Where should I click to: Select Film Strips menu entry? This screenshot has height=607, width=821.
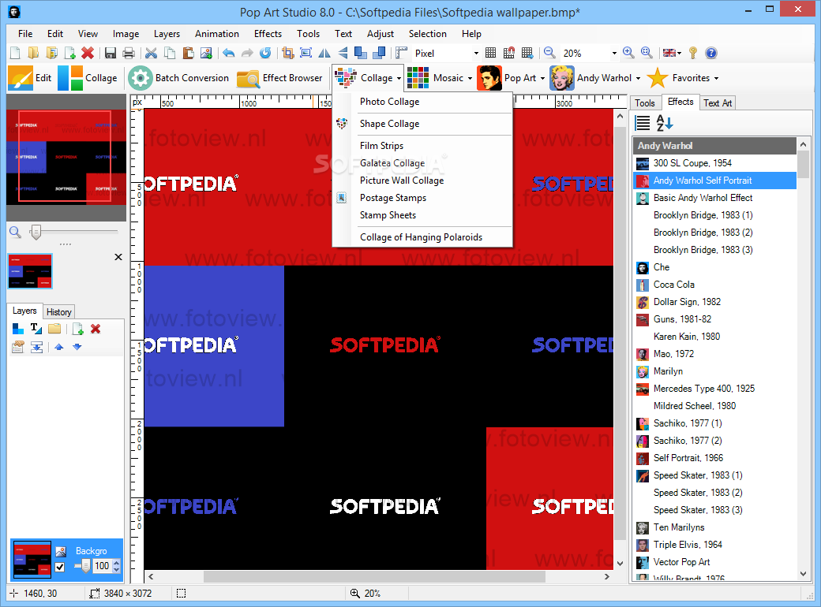coord(422,146)
